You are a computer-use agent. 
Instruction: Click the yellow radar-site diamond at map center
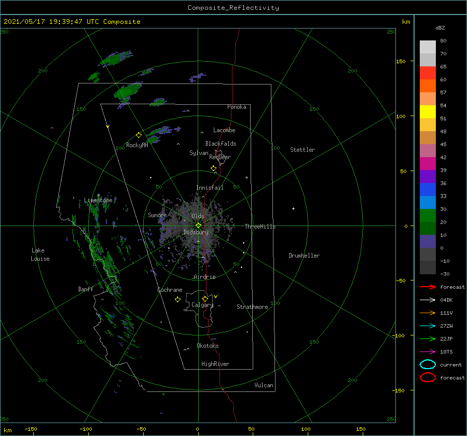(198, 226)
